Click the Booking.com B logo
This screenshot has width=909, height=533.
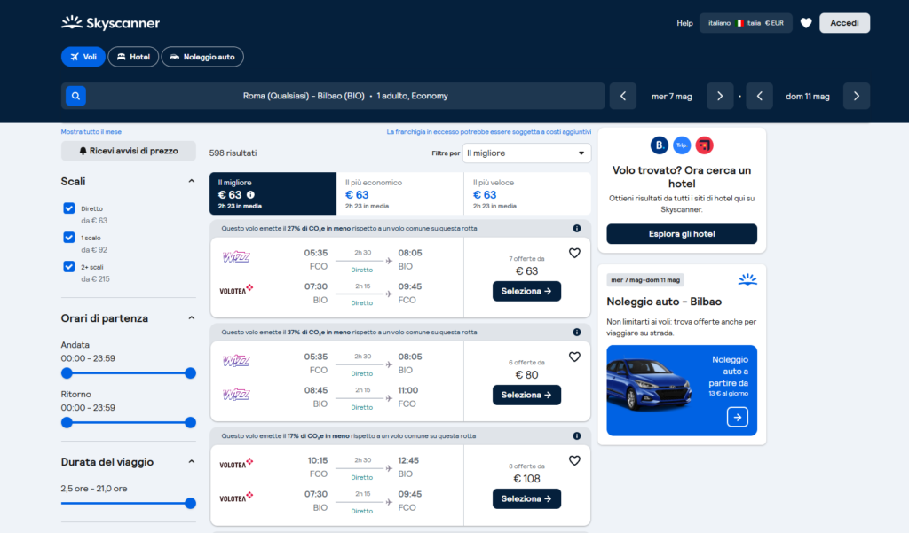660,145
